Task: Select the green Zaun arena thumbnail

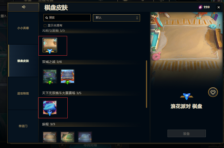Action: 50,76
